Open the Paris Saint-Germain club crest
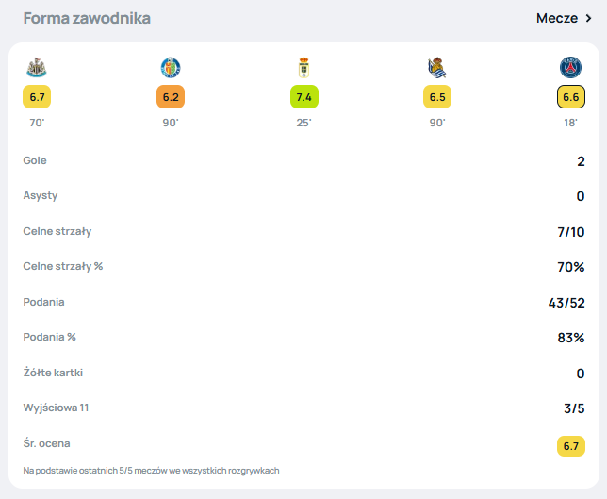The image size is (607, 499). (x=571, y=68)
